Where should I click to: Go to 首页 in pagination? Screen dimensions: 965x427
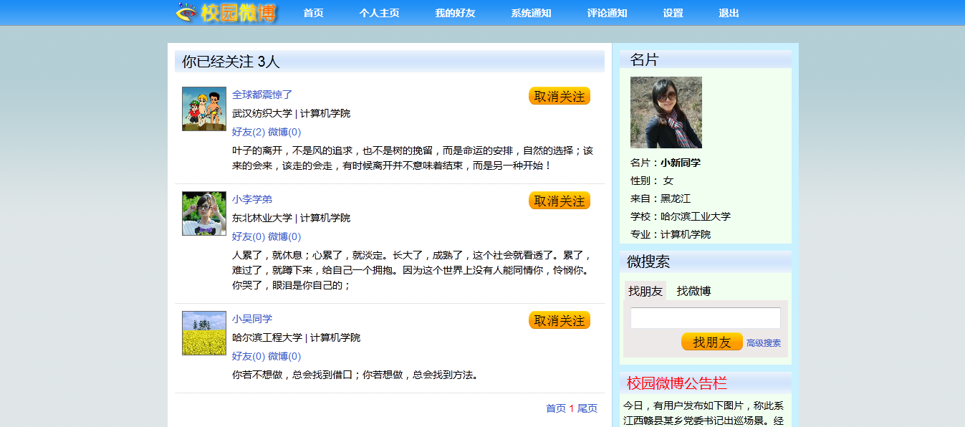click(x=556, y=408)
